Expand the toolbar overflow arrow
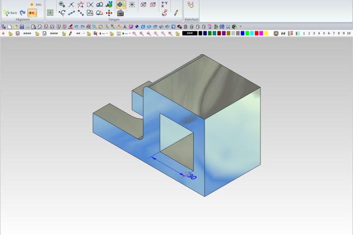The image size is (353, 235). (x=240, y=26)
